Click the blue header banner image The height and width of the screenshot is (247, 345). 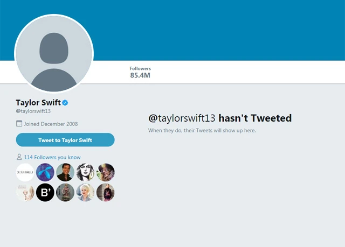pos(216,30)
